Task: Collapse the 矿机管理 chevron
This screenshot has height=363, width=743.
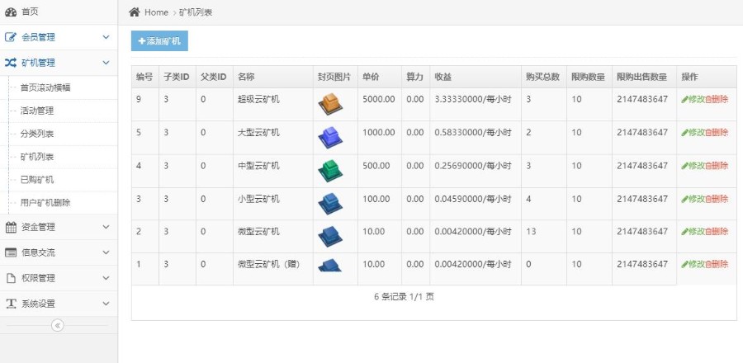Action: pos(106,63)
